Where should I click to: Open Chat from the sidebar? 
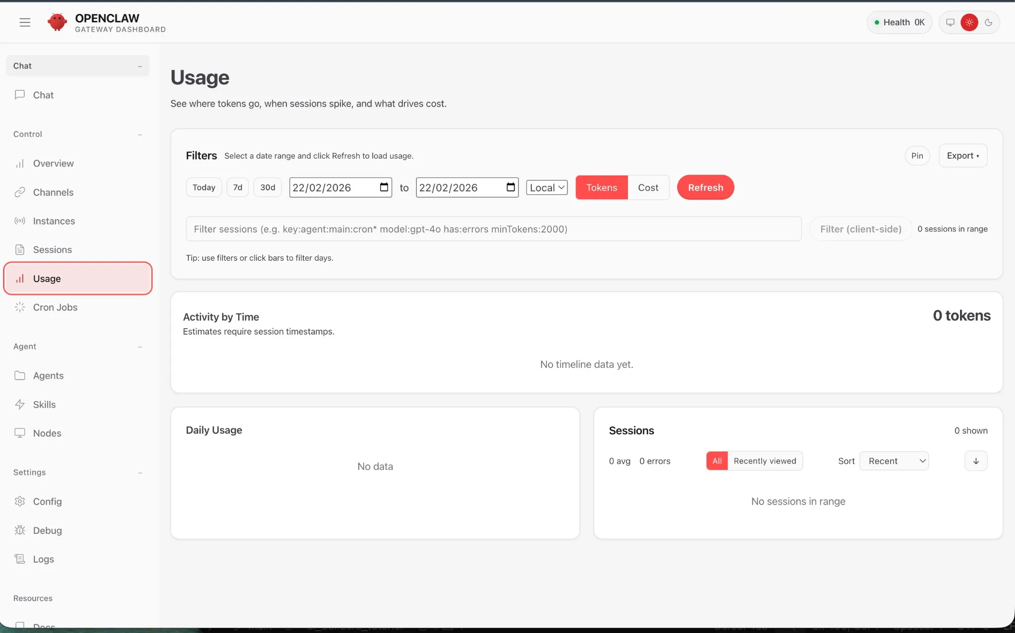tap(78, 95)
